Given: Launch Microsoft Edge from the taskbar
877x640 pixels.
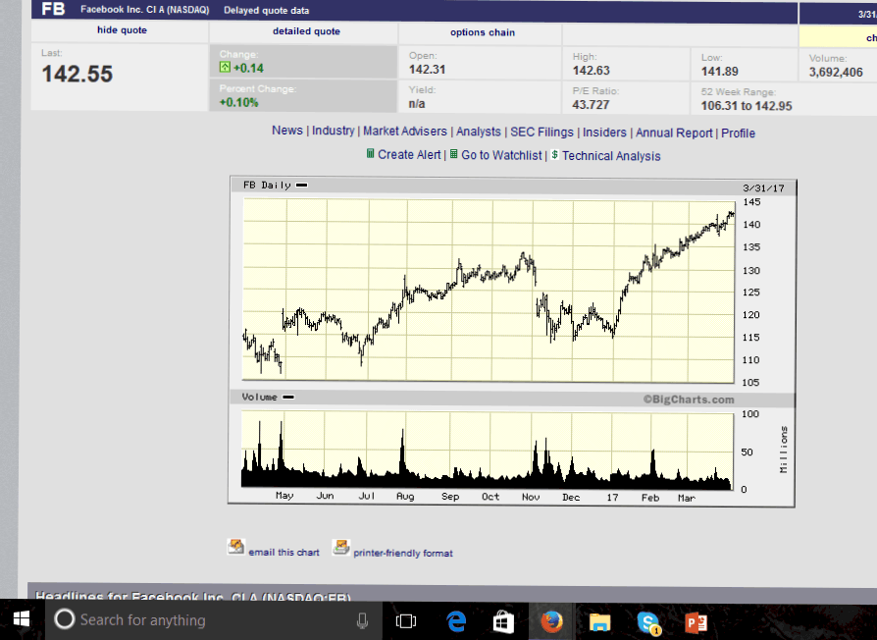Looking at the screenshot, I should point(456,621).
